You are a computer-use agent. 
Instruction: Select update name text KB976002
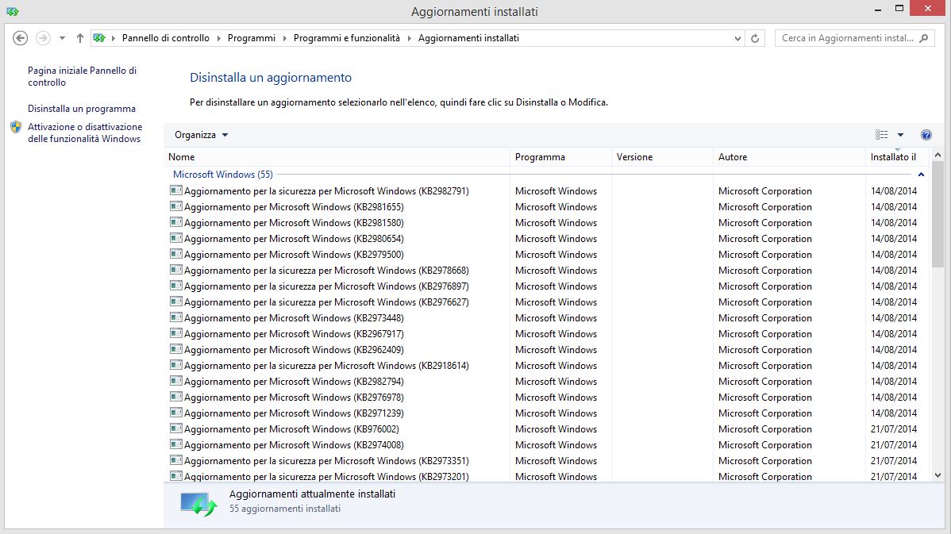291,429
